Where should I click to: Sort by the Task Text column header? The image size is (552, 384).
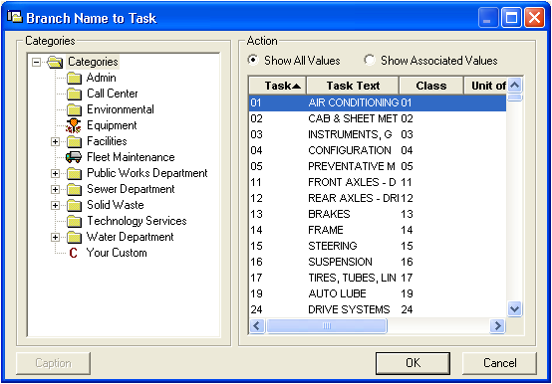coord(353,86)
